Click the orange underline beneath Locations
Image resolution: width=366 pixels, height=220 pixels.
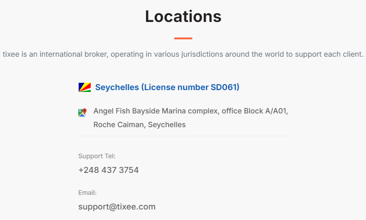183,38
